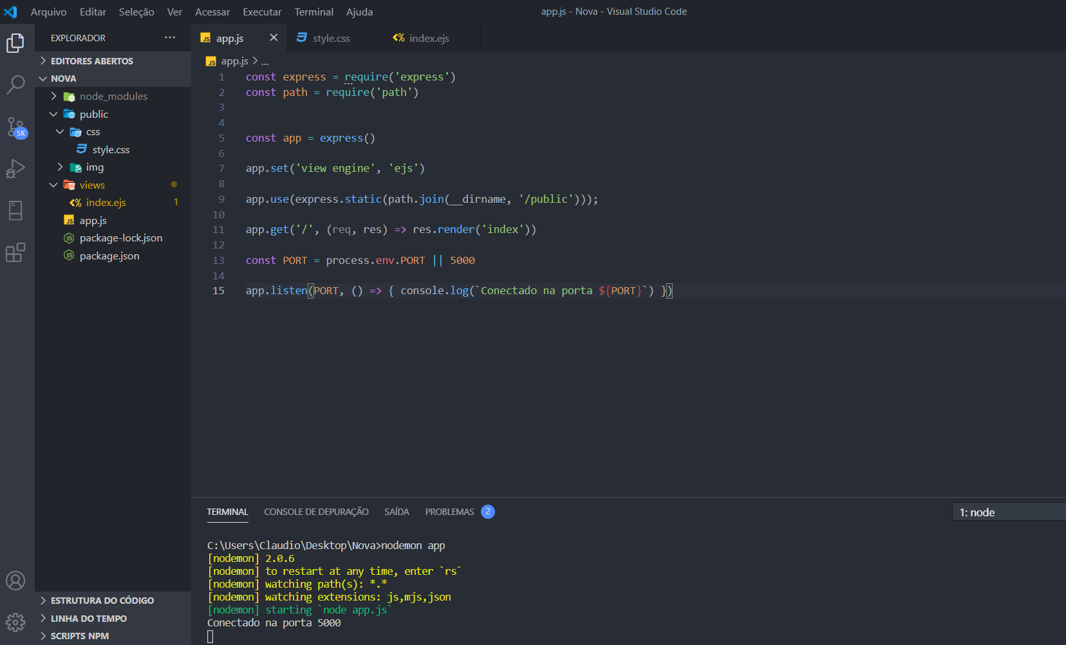This screenshot has height=645, width=1066.
Task: Open the Run and Debug view
Action: 15,169
